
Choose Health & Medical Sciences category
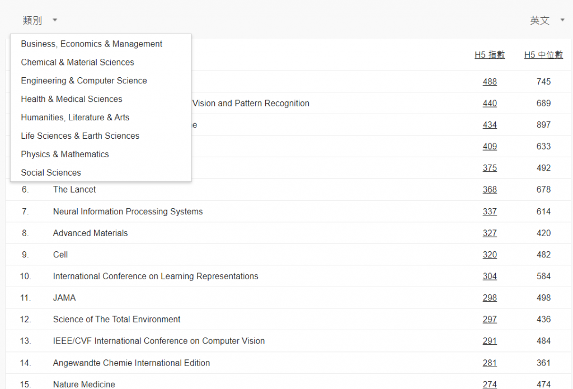coord(101,99)
